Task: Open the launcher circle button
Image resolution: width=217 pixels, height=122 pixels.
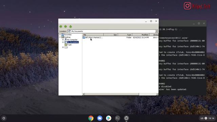Action: coord(4,118)
